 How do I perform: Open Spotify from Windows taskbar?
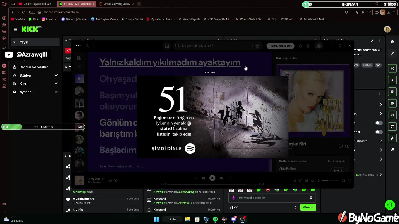pos(215,219)
